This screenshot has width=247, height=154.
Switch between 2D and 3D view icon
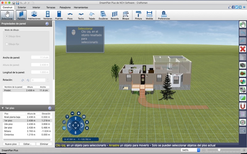point(243,90)
